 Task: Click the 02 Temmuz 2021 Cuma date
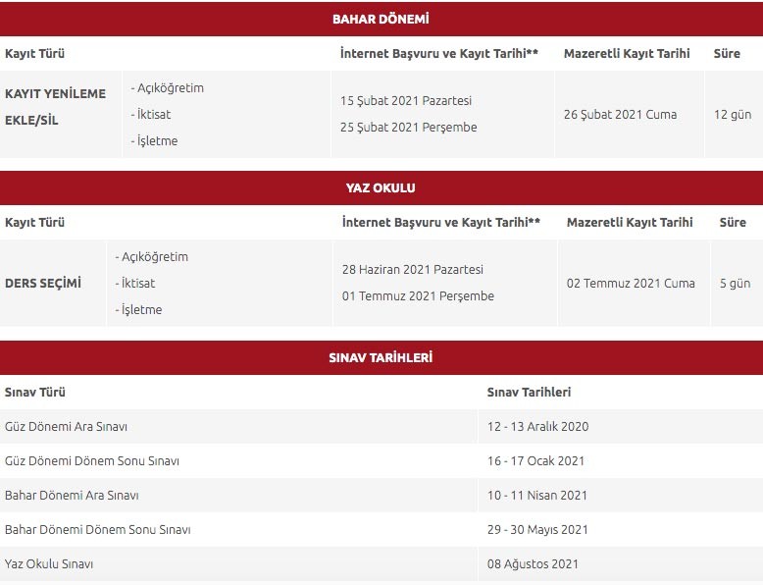(x=631, y=283)
